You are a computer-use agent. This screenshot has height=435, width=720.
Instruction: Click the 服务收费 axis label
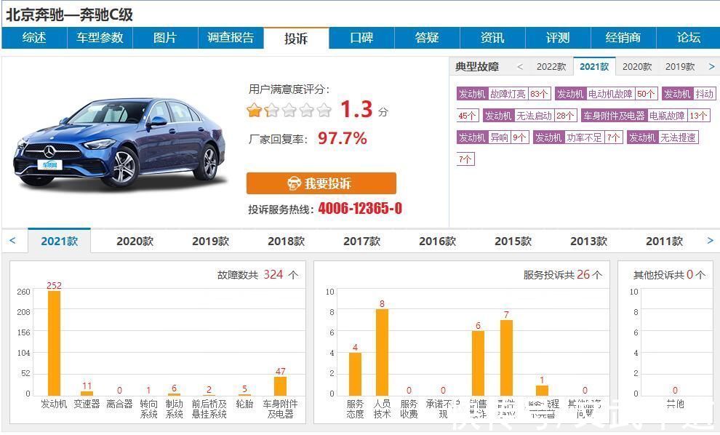coord(409,409)
